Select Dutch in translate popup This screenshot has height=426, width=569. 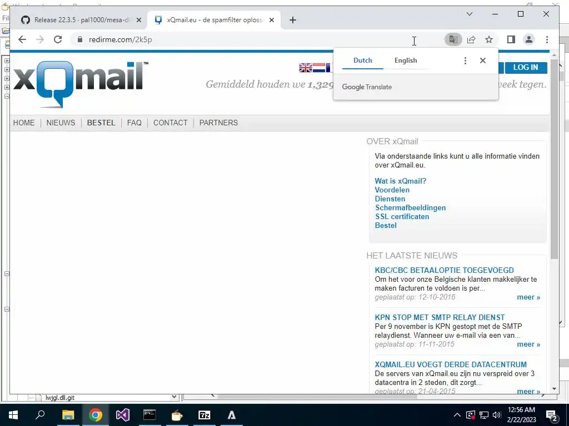(x=362, y=60)
